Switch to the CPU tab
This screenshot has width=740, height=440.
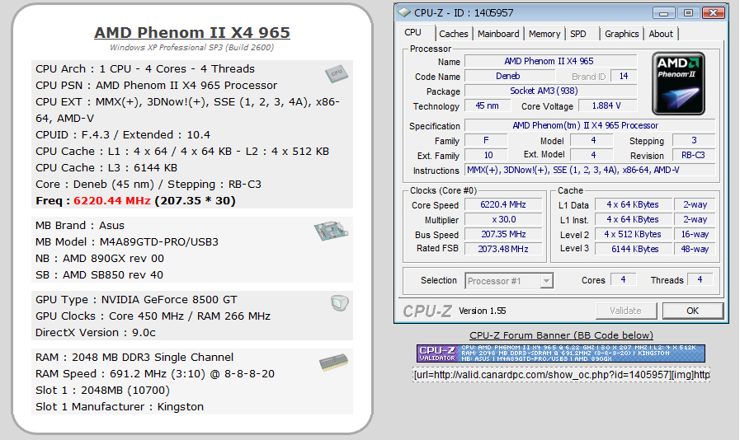pyautogui.click(x=413, y=32)
